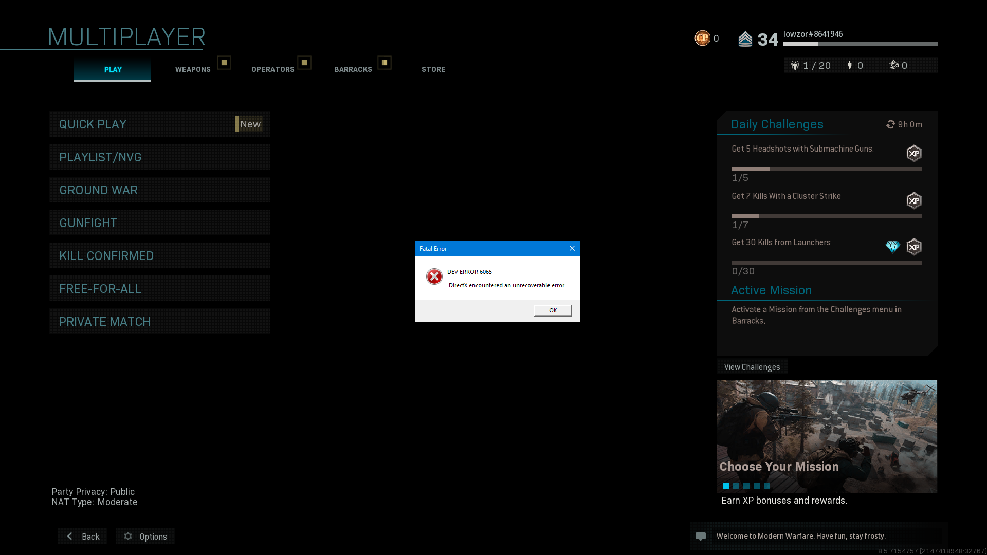987x555 pixels.
Task: Switch to the PLAY tab
Action: 113,69
